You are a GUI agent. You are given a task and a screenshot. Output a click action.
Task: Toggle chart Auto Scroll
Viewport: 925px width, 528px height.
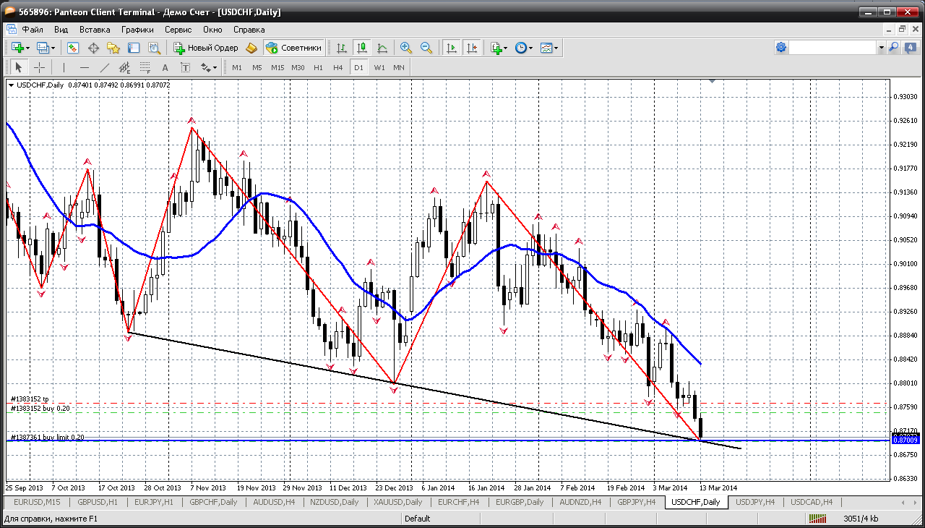452,48
